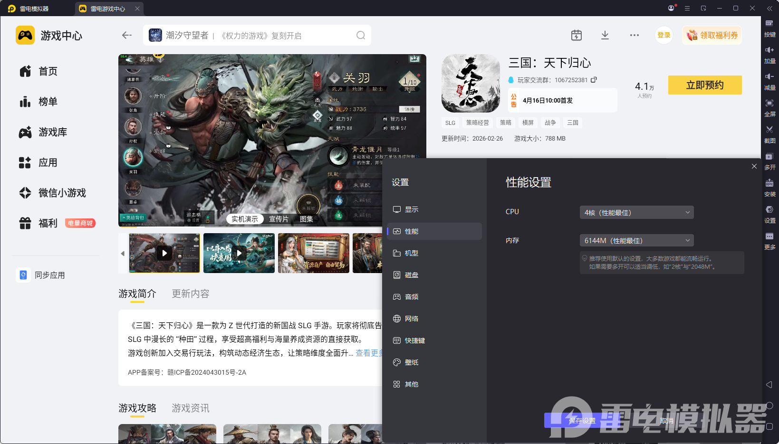This screenshot has width=779, height=444.
Task: Click 保存设置 to save settings
Action: point(582,421)
